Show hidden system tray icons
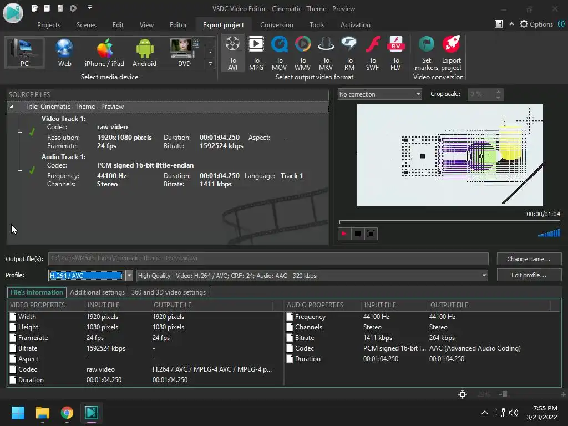This screenshot has width=568, height=426. [485, 413]
